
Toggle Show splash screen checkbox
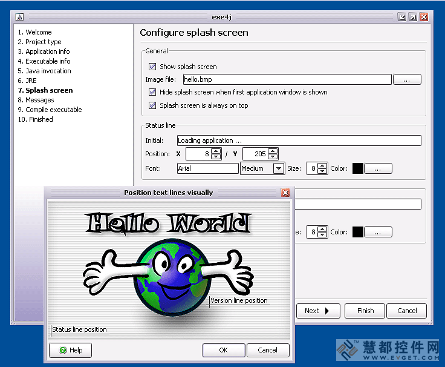(x=152, y=67)
